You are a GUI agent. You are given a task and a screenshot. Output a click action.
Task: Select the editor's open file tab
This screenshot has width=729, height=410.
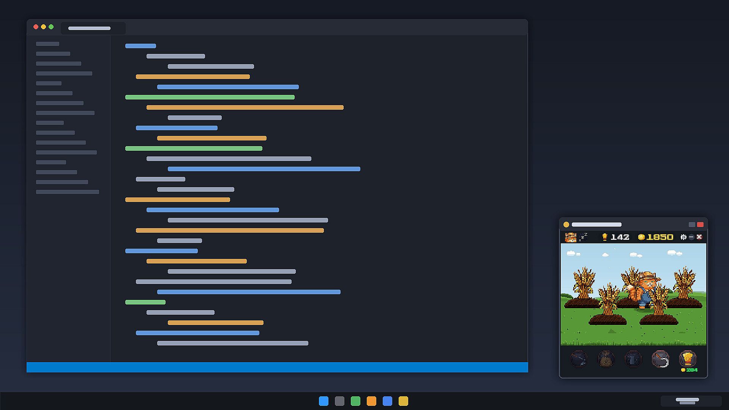[93, 28]
